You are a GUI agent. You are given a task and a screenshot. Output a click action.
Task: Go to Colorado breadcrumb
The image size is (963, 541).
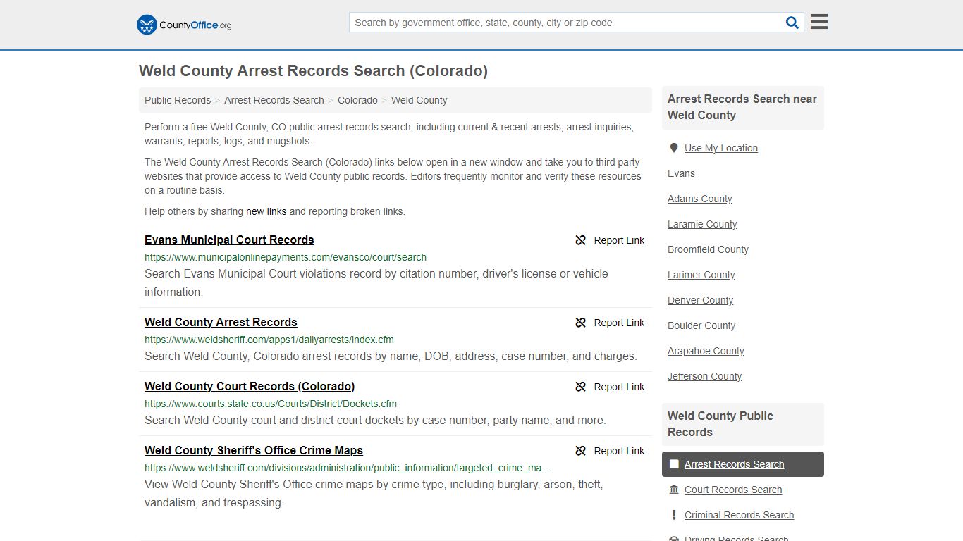[357, 100]
